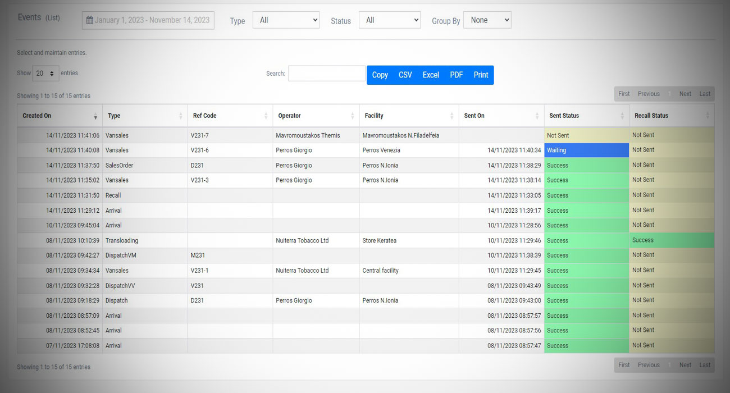730x393 pixels.
Task: Export the table to Excel
Action: coord(431,75)
